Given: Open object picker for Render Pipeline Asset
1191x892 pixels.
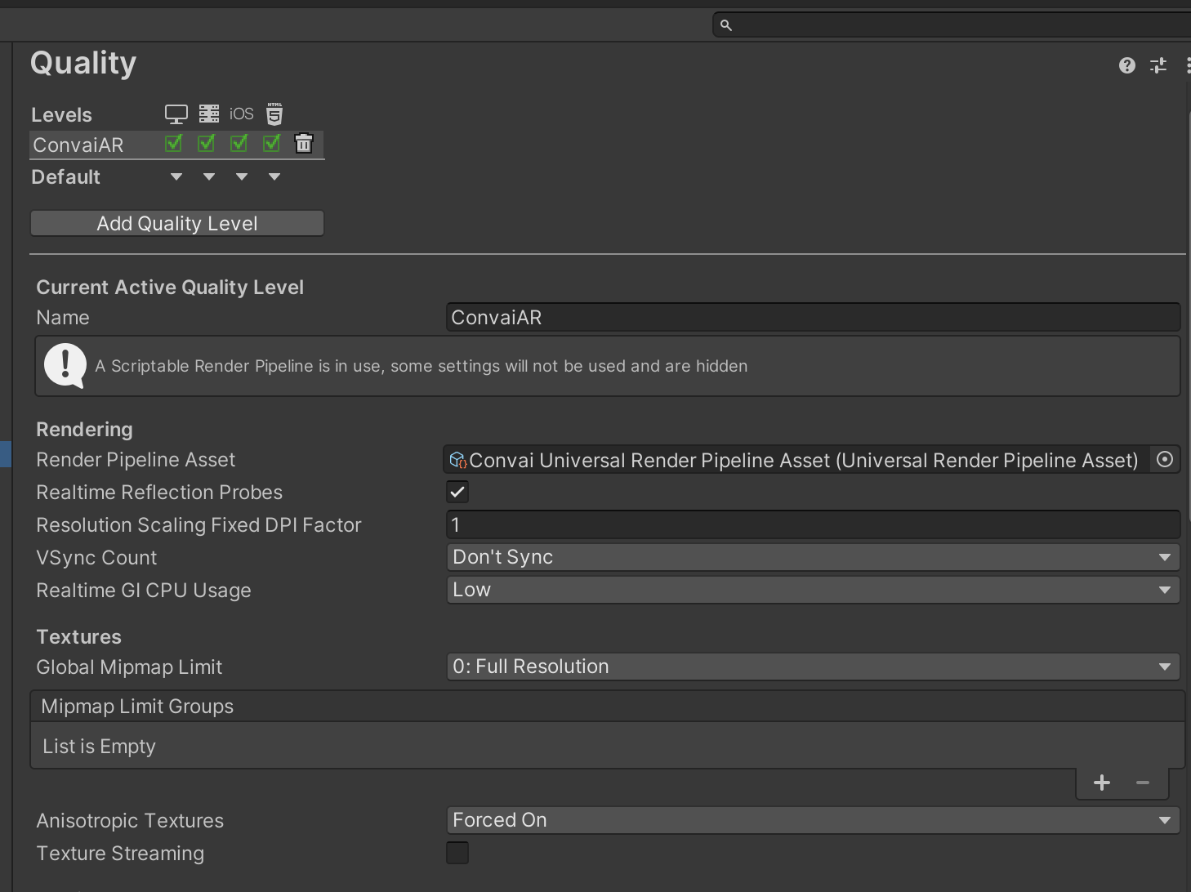Looking at the screenshot, I should point(1165,460).
